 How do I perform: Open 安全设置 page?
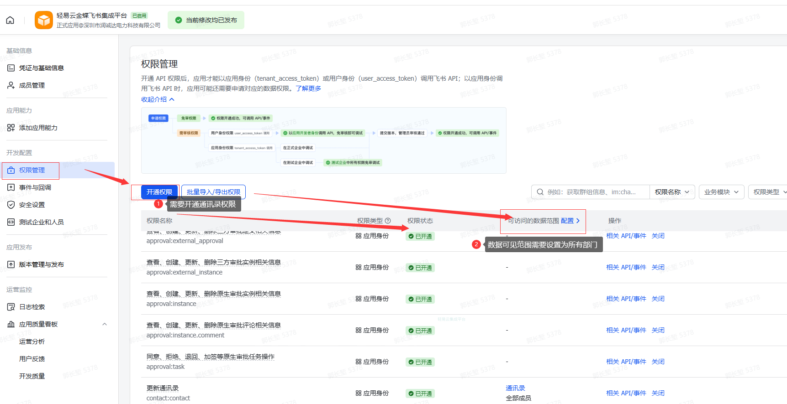[32, 205]
